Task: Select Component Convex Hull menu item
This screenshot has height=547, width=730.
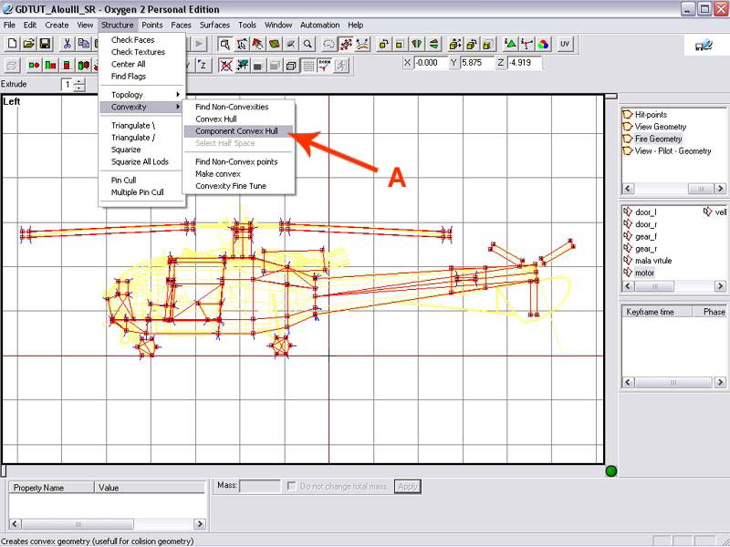Action: pyautogui.click(x=236, y=131)
